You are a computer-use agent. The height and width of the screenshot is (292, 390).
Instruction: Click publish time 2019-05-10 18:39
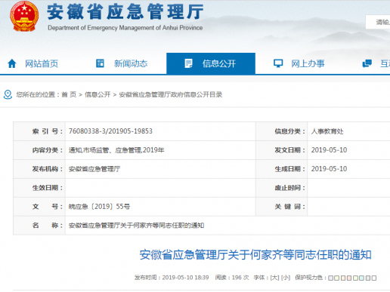tap(172, 278)
